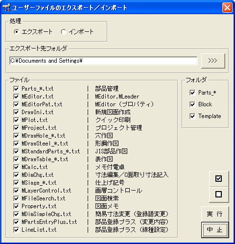The height and width of the screenshot is (244, 235).
Task: Uncheck the Parts_*.txt file checkbox
Action: [16, 89]
